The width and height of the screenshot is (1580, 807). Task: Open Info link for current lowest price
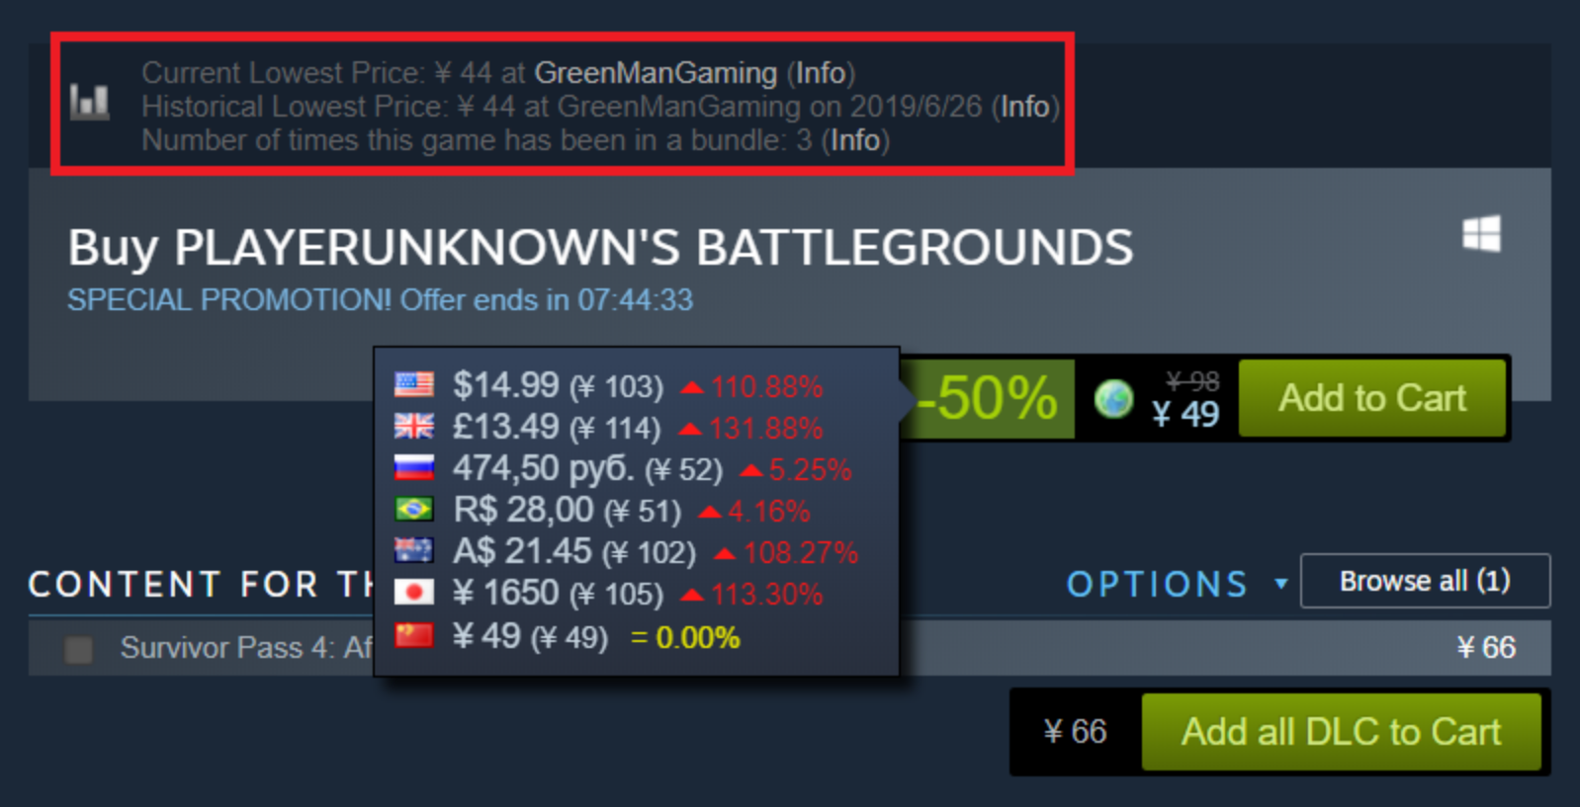tap(821, 73)
